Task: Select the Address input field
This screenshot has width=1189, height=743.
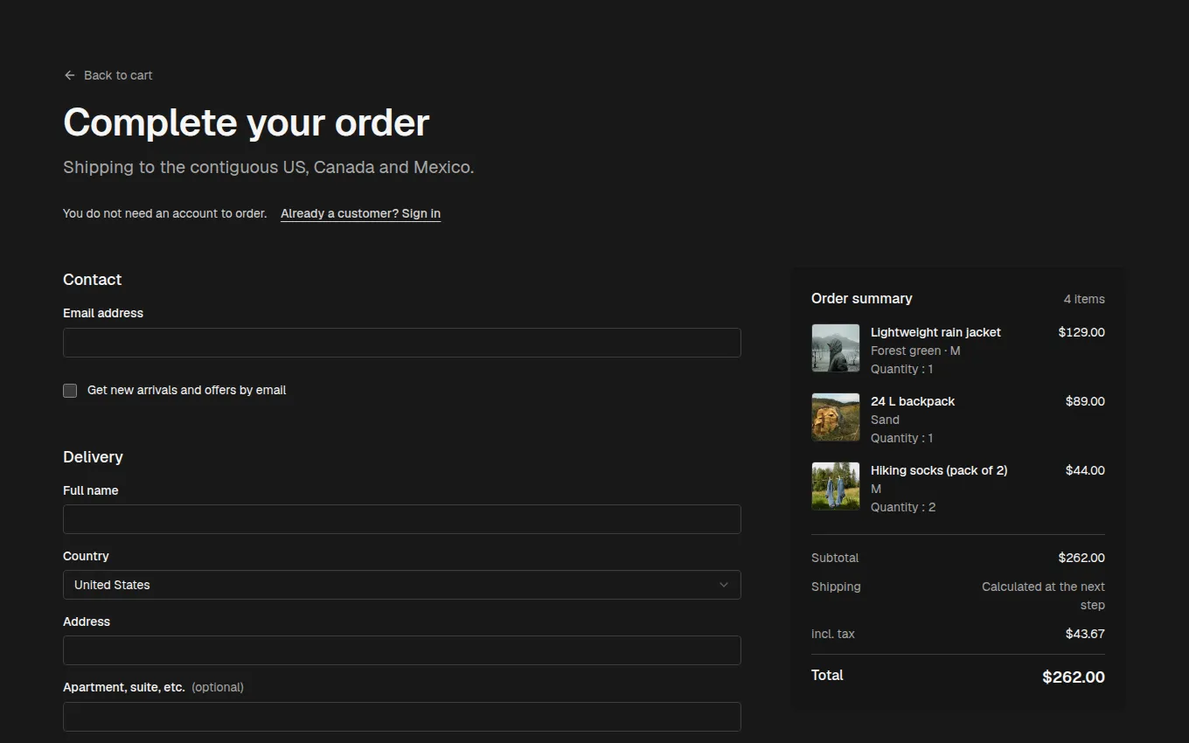Action: [402, 650]
